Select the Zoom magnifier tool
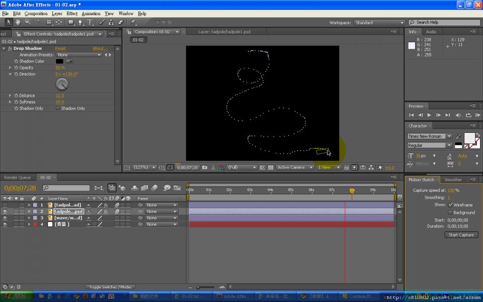The height and width of the screenshot is (302, 483). coord(28,22)
